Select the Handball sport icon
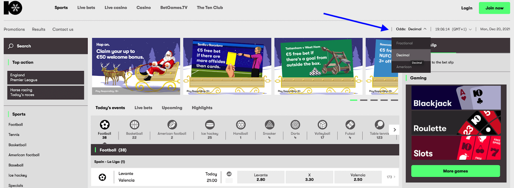Image resolution: width=514 pixels, height=188 pixels. pos(241,124)
